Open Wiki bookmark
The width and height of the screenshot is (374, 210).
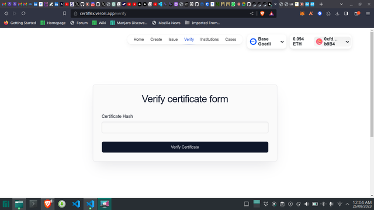99,23
